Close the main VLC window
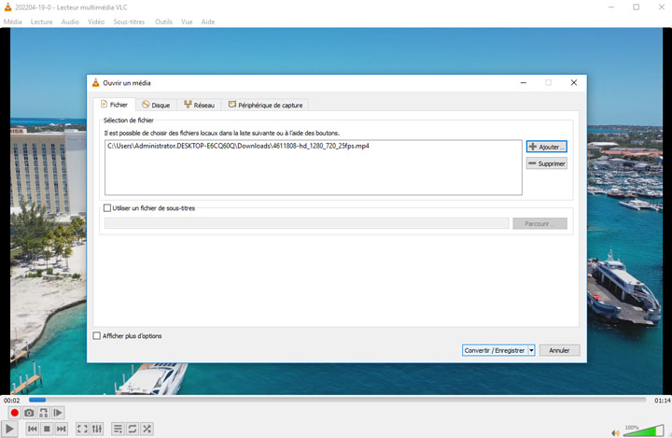Screen dimensions: 672x438 coord(662,7)
